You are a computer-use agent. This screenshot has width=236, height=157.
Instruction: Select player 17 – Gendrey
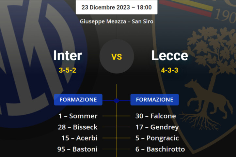pyautogui.click(x=157, y=127)
